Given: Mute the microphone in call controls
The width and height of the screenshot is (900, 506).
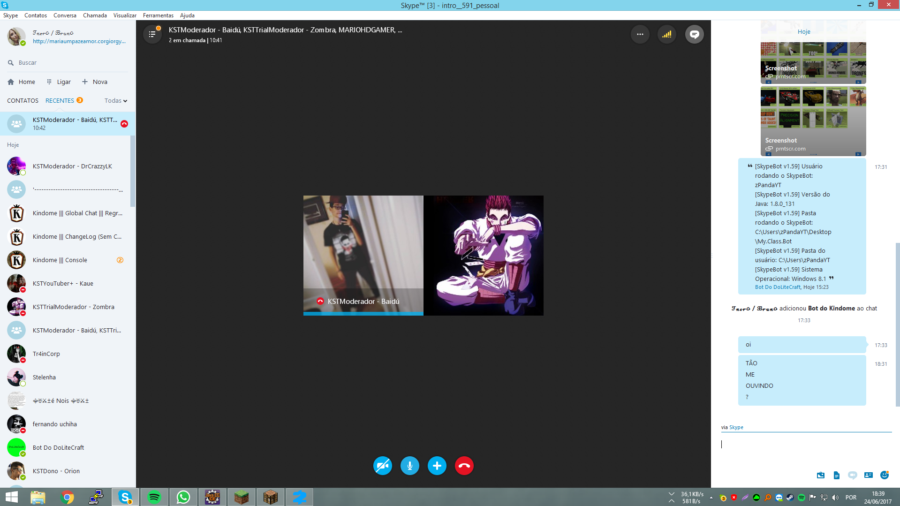Looking at the screenshot, I should click(409, 466).
